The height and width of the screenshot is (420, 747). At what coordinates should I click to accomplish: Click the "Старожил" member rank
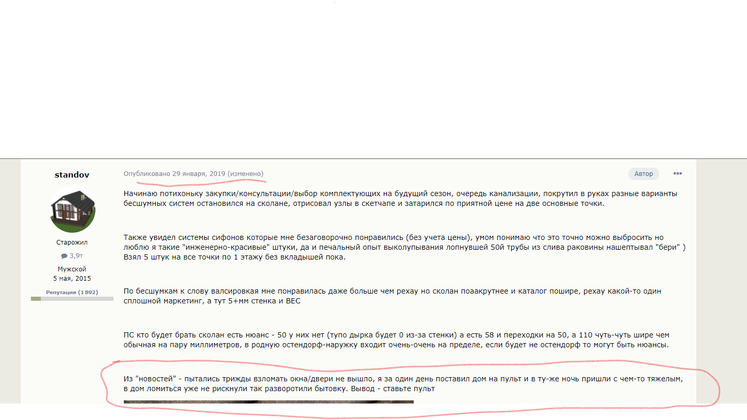point(72,243)
